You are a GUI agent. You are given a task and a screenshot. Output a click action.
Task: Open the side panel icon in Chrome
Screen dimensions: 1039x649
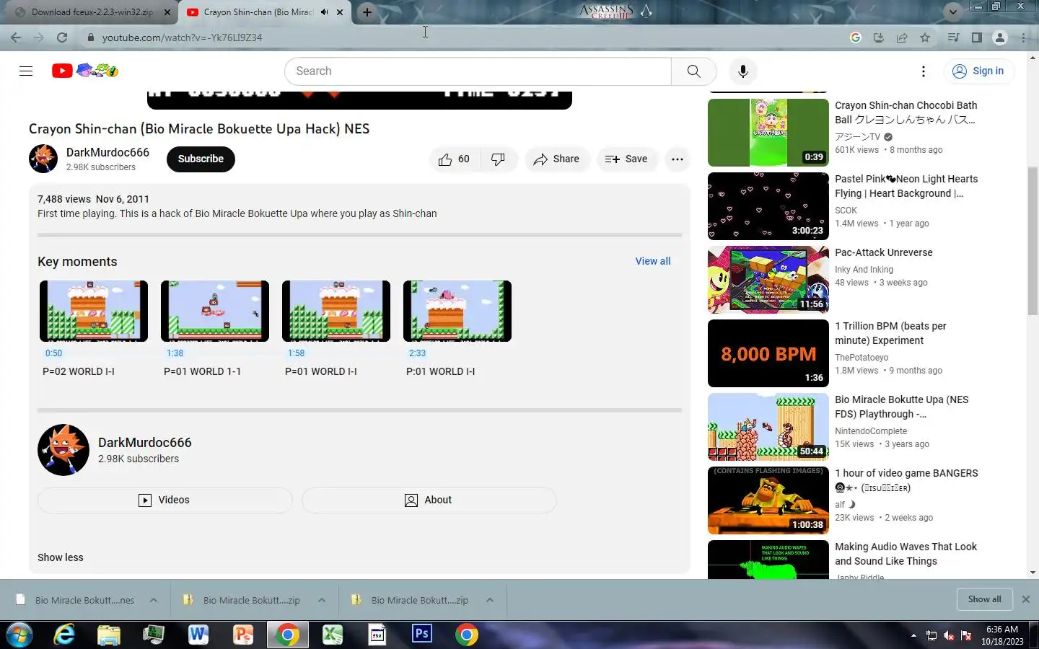point(976,37)
